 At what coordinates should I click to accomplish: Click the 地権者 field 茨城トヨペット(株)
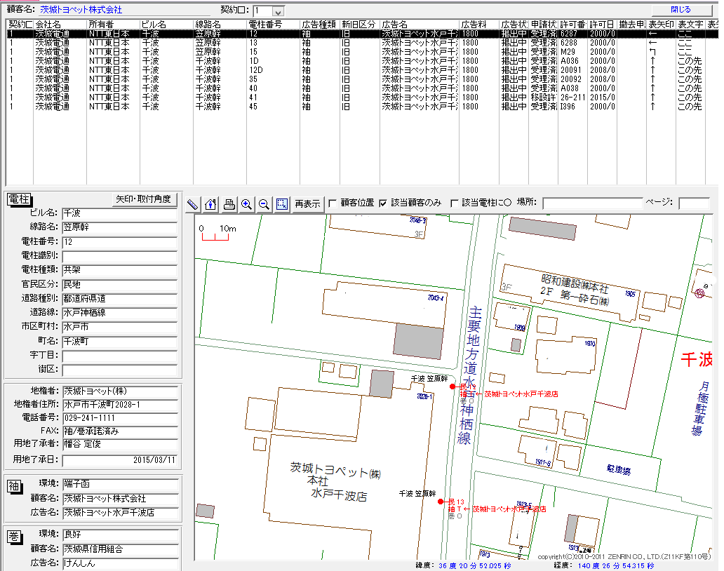[x=120, y=391]
